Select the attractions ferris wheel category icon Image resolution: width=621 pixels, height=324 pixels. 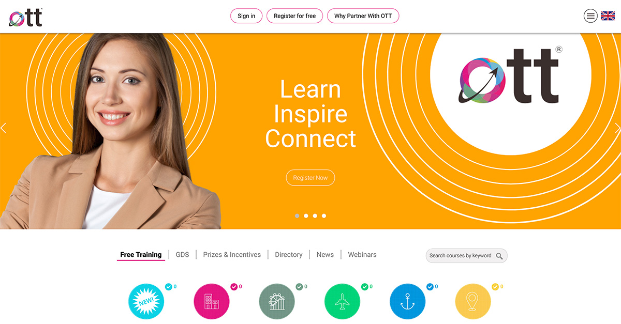277,301
